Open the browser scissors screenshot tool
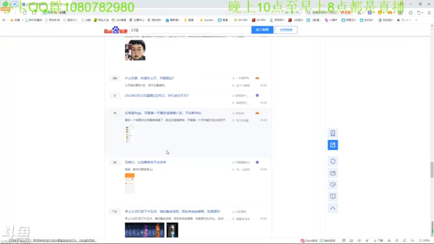Viewport: 434px width, 244px height. (x=359, y=12)
